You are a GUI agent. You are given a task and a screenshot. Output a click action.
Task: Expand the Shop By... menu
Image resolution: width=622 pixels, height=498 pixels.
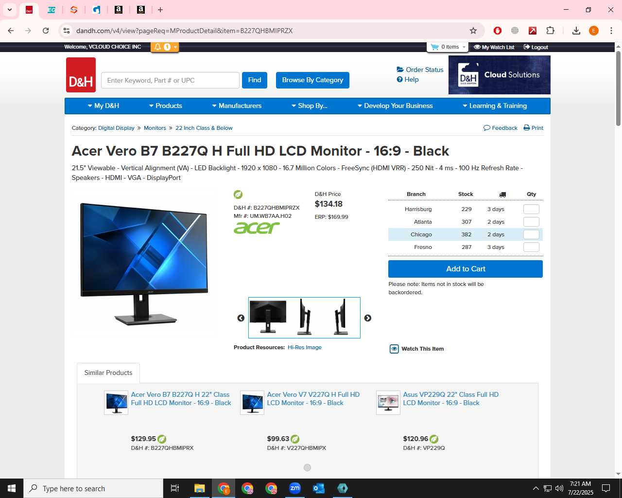(x=309, y=106)
